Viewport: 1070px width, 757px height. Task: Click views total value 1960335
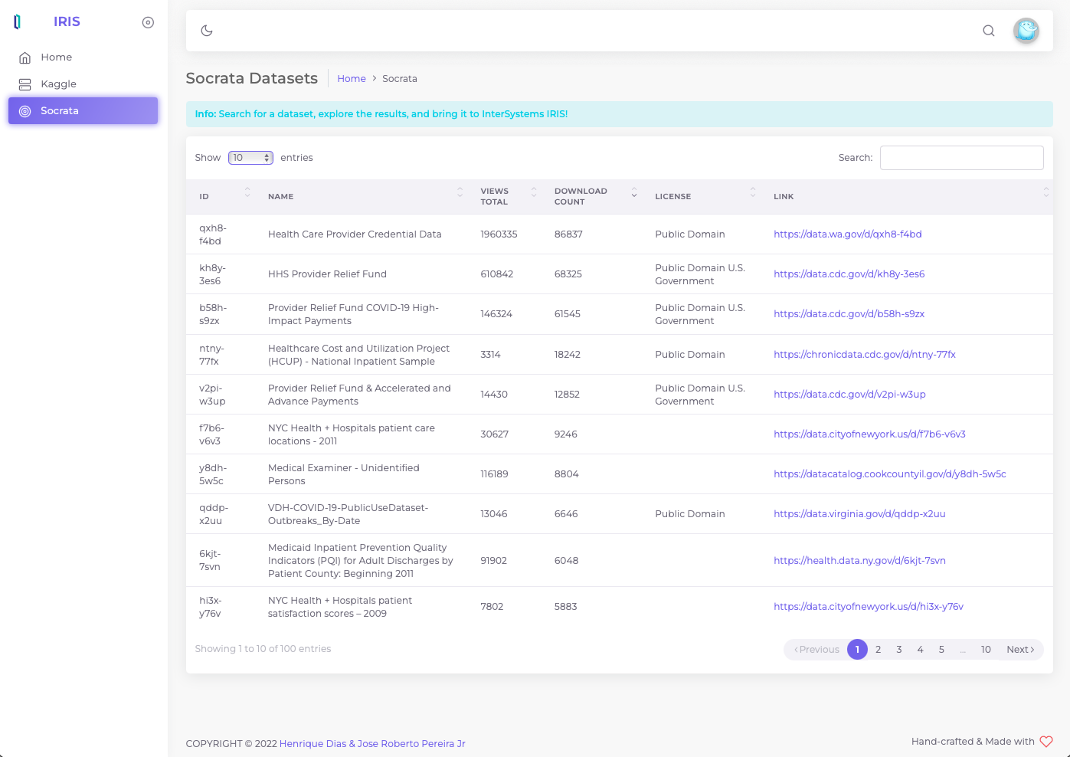click(x=499, y=234)
